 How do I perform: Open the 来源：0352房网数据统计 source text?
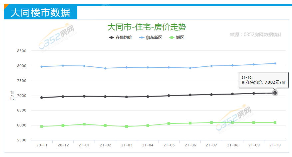(x=256, y=35)
